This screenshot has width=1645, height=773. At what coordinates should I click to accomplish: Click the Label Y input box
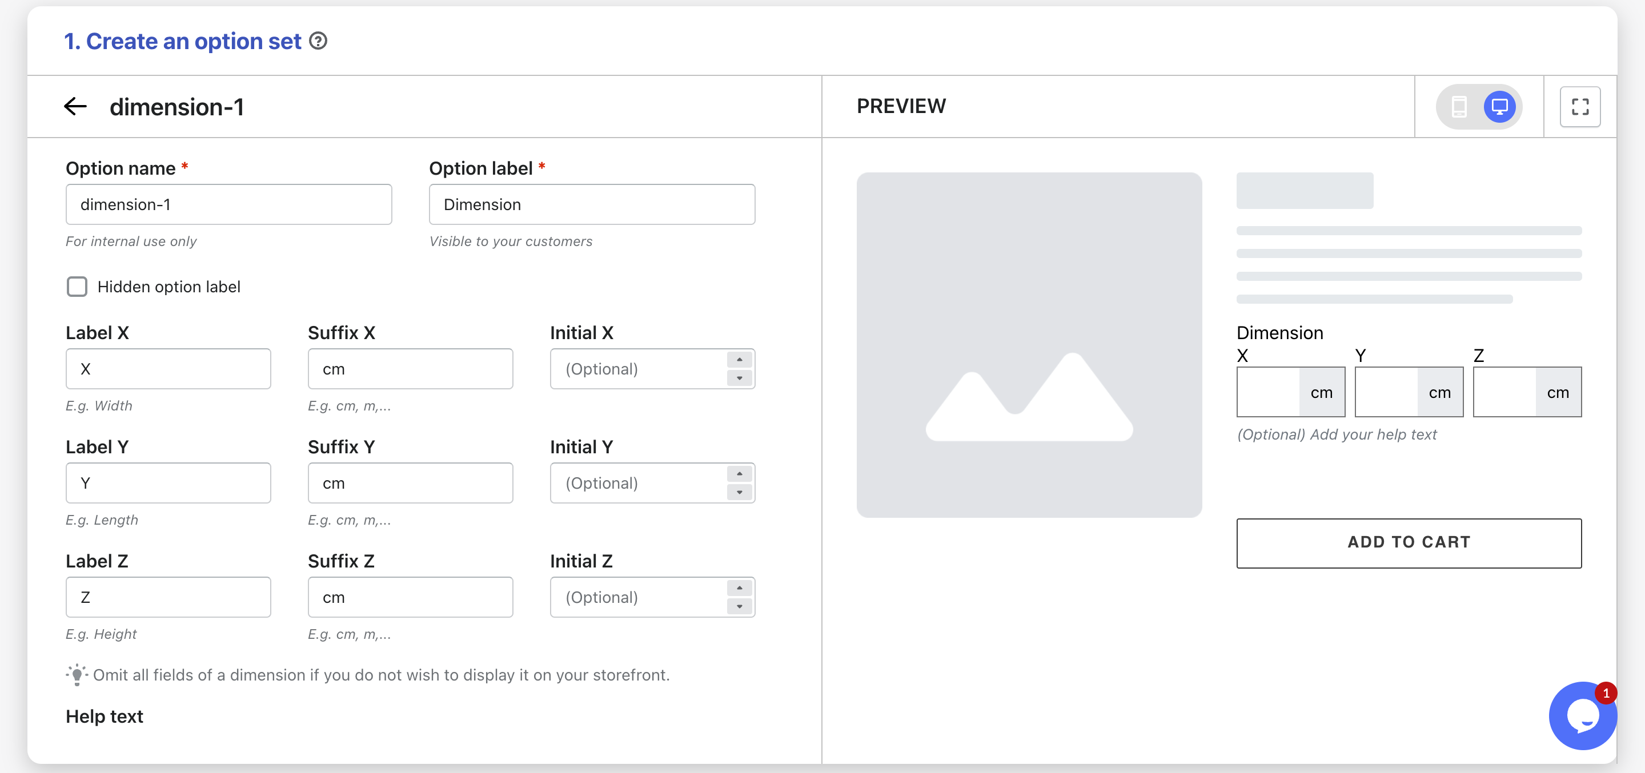[x=168, y=482]
